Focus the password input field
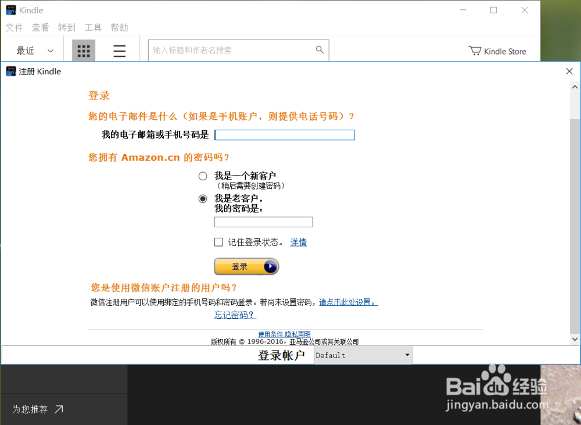This screenshot has height=425, width=581. click(x=263, y=222)
